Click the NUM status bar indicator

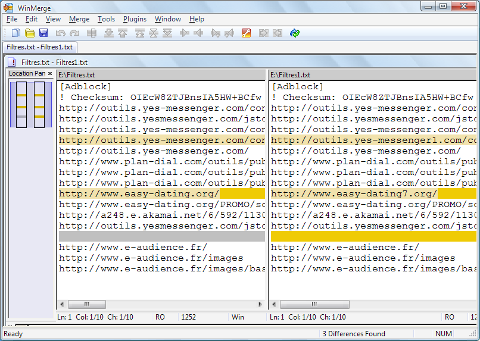pyautogui.click(x=443, y=334)
